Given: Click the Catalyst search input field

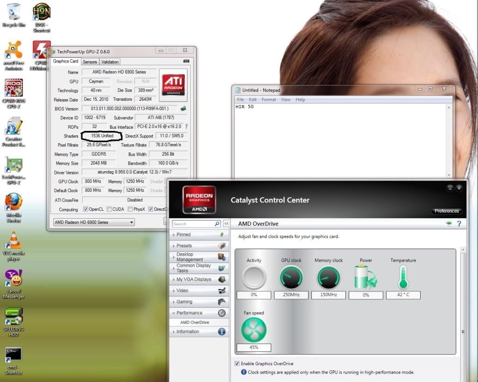Looking at the screenshot, I should (194, 224).
